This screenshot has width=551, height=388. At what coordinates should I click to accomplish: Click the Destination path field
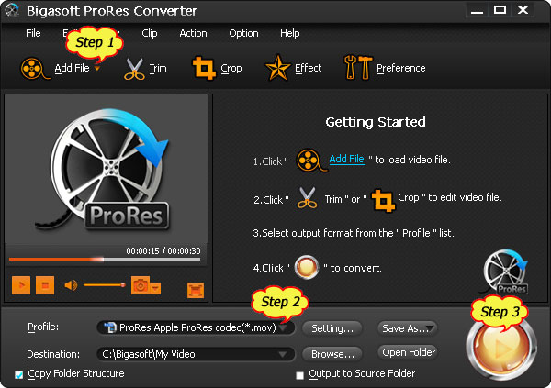[196, 354]
